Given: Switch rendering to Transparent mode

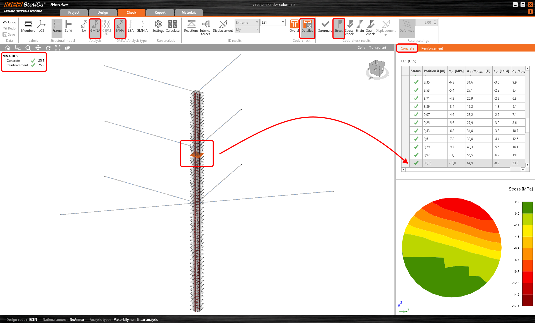Looking at the screenshot, I should pos(378,48).
